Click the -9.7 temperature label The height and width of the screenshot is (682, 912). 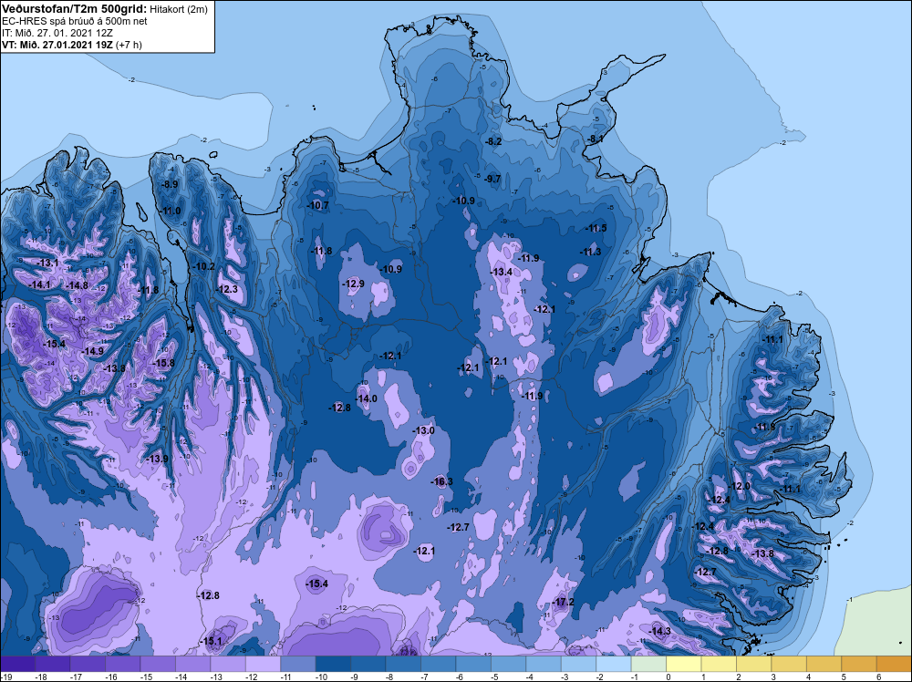[492, 179]
